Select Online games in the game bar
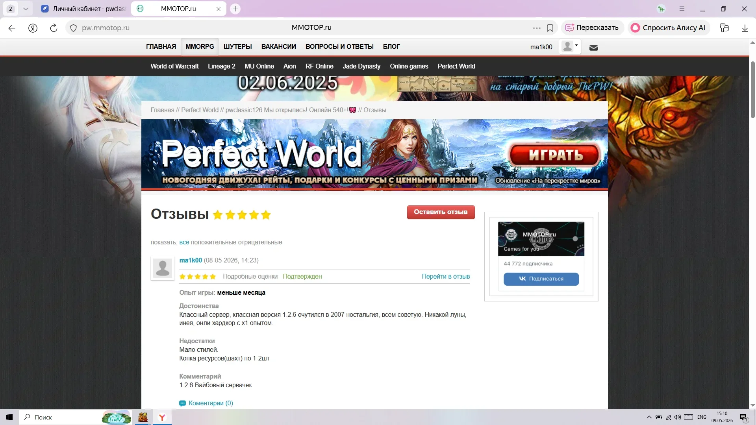The image size is (756, 425). [x=409, y=66]
